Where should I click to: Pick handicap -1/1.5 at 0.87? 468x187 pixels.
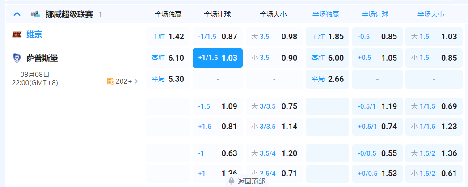218,37
